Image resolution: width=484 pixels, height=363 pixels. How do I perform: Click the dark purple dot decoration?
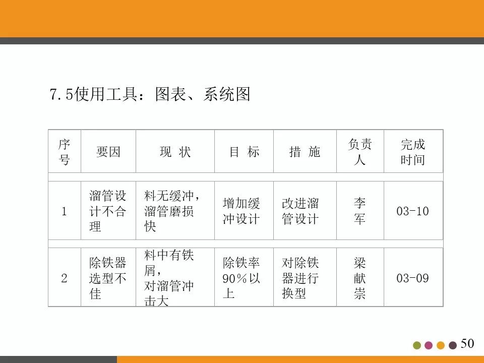452,345
